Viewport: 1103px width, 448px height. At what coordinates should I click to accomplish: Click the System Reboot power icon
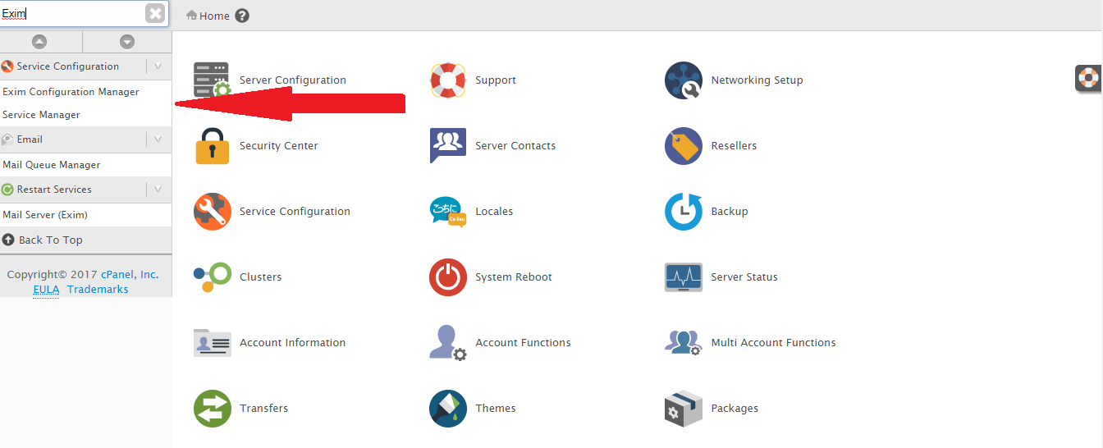[448, 277]
